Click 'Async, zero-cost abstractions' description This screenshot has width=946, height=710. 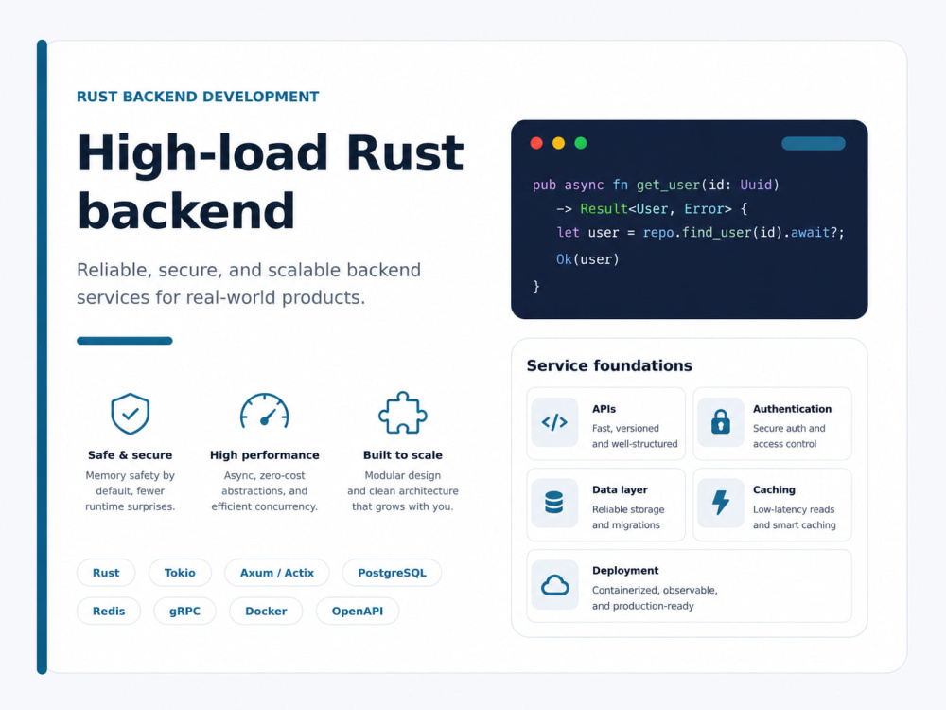coord(264,490)
